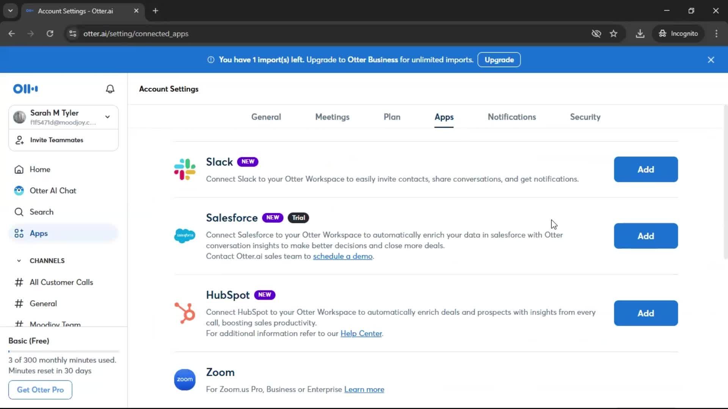
Task: Open the Chrome menu
Action: point(716,34)
